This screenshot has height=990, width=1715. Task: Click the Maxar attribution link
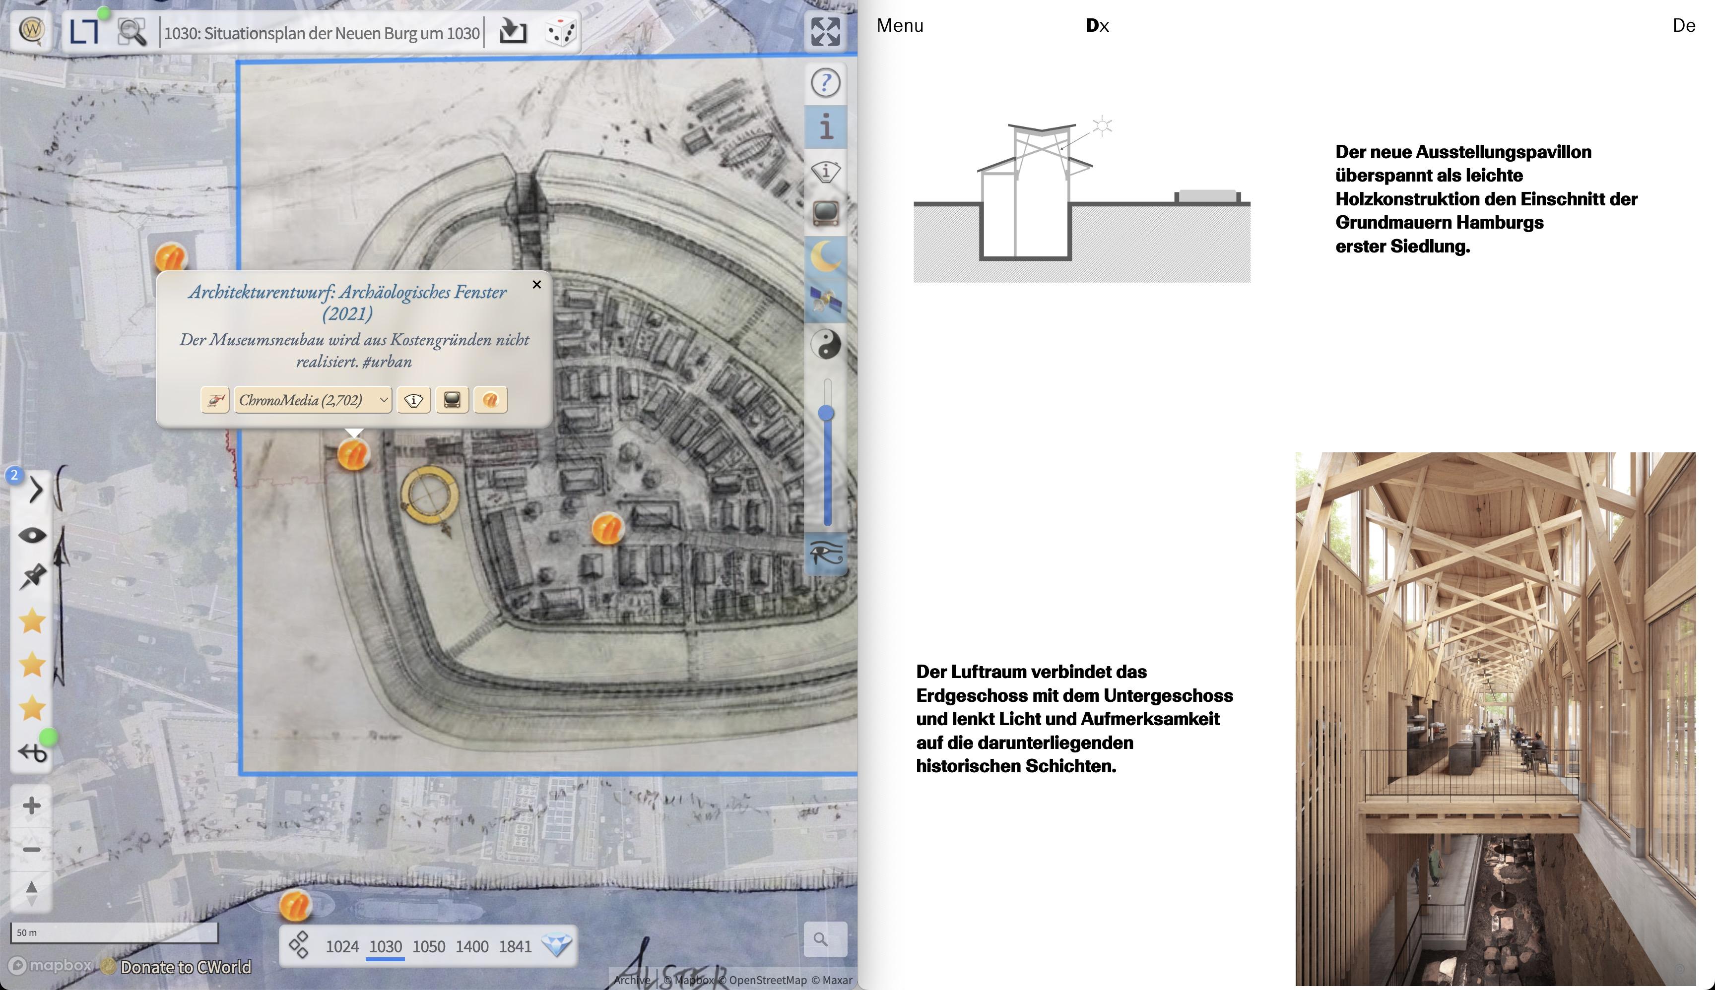pyautogui.click(x=831, y=980)
